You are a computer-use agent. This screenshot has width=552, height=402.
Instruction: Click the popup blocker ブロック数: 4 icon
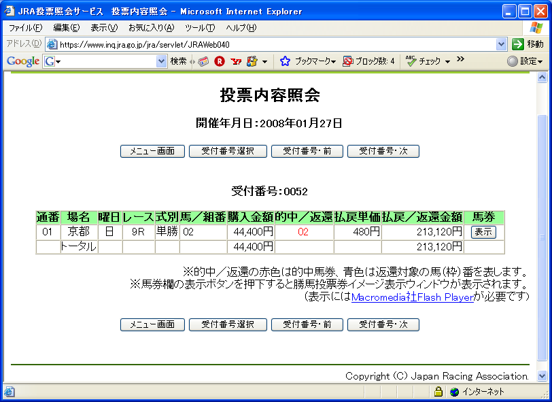[x=348, y=61]
